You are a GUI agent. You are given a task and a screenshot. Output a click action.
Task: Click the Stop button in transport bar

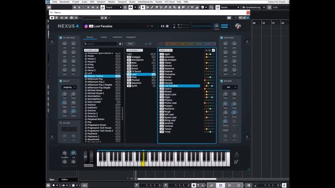(220, 185)
